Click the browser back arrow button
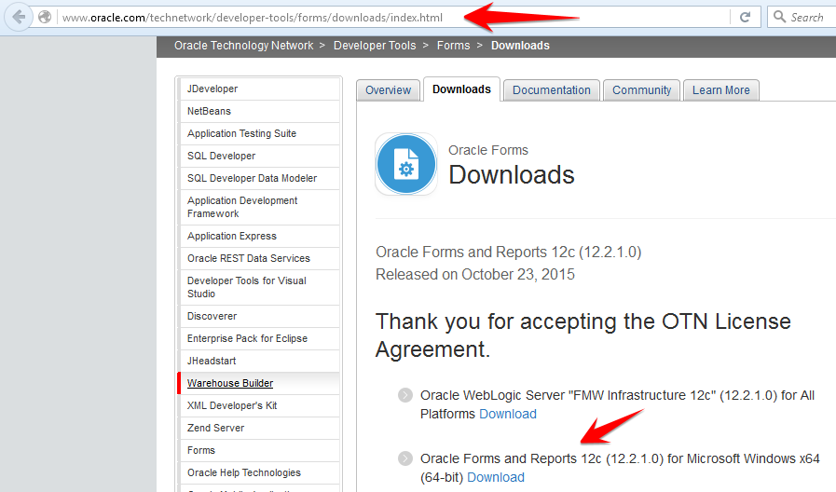Viewport: 836px width, 492px height. [18, 17]
